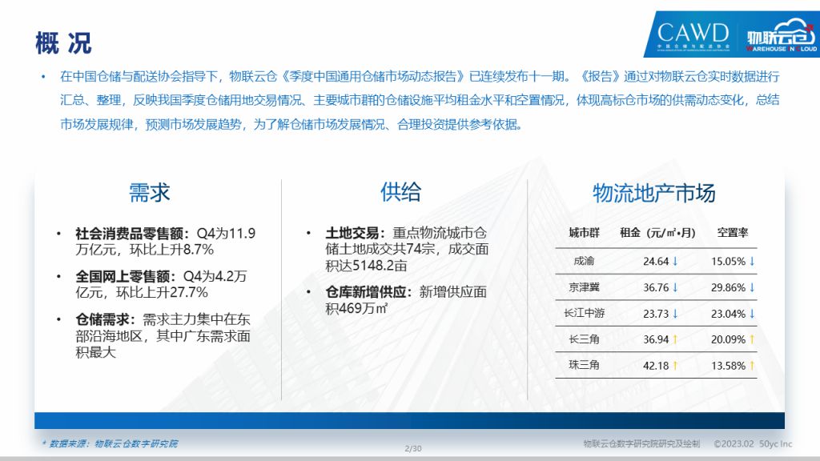Viewport: 820px width, 461px height.
Task: Click the 城市群 table header
Action: (x=584, y=233)
